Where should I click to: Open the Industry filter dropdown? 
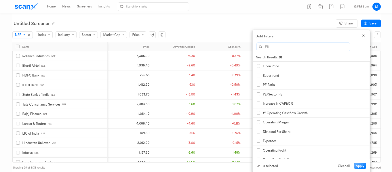coord(66,35)
